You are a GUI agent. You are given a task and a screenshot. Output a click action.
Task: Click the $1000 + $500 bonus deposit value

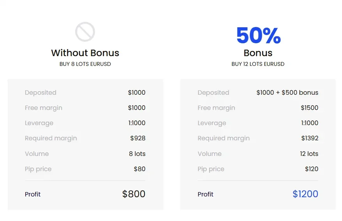point(287,92)
